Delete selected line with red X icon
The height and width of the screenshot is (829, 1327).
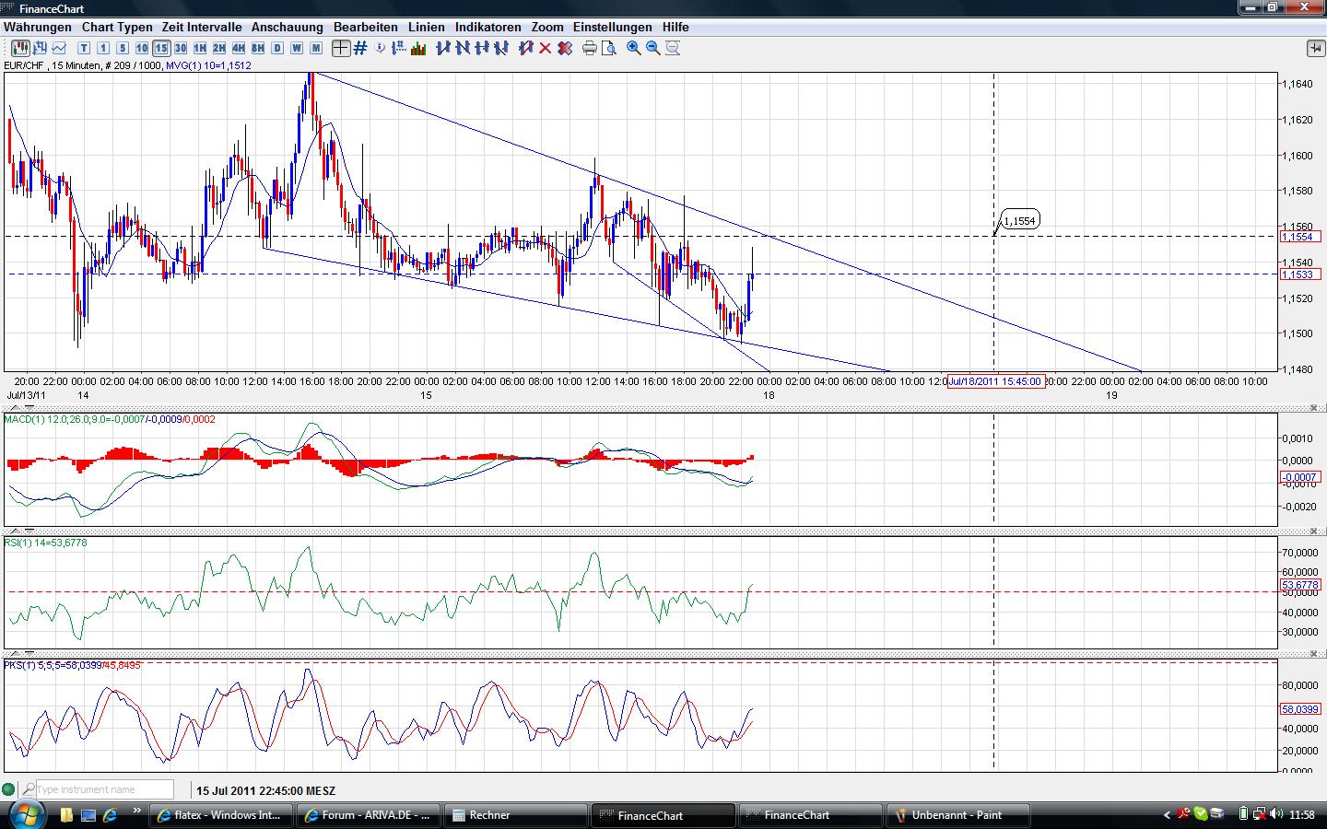pos(545,48)
